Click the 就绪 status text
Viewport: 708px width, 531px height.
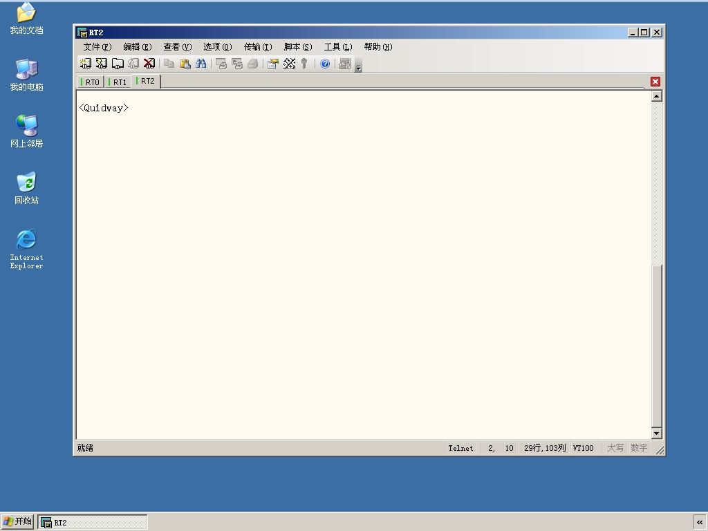pos(85,448)
